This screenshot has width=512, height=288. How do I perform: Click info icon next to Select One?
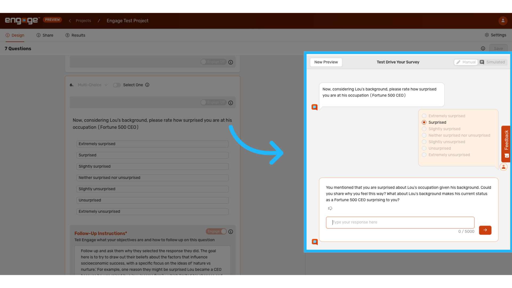click(147, 85)
